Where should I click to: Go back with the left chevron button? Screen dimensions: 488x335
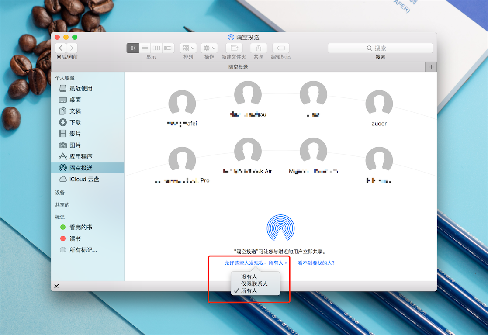pyautogui.click(x=61, y=48)
